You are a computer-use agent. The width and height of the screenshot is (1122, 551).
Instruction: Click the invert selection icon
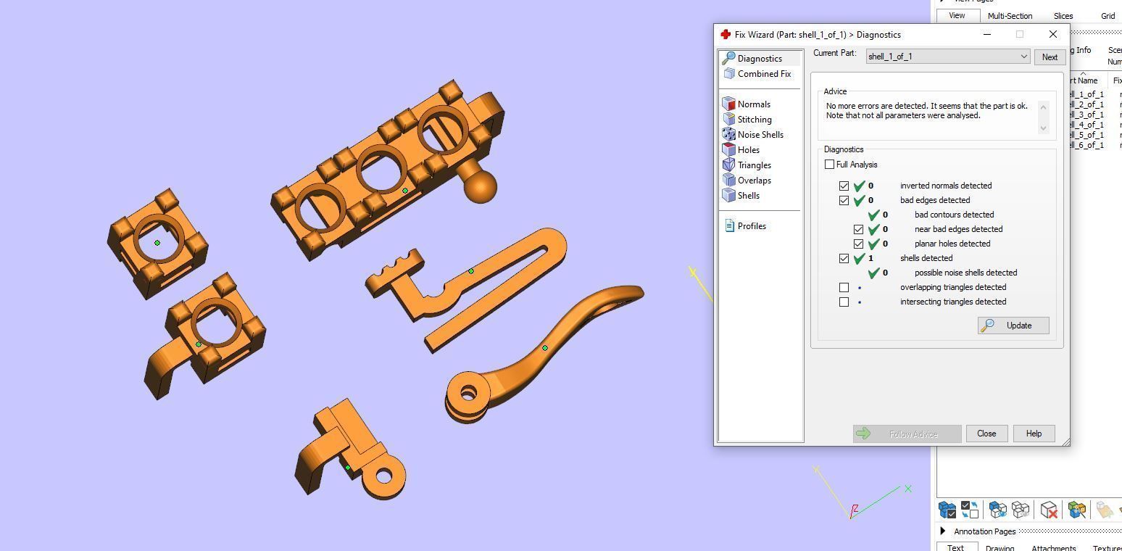969,510
